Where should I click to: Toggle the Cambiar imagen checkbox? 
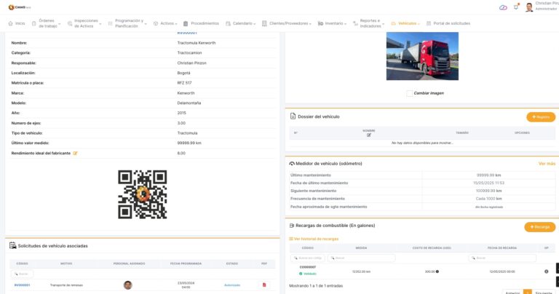pyautogui.click(x=410, y=93)
